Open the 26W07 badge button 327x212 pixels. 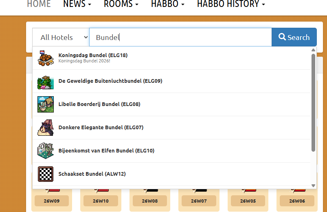(199, 201)
